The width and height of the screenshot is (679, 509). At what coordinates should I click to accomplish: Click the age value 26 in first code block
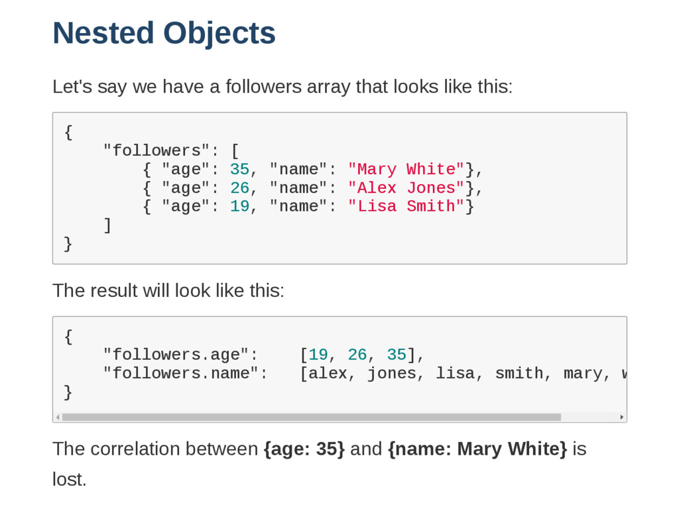(239, 188)
